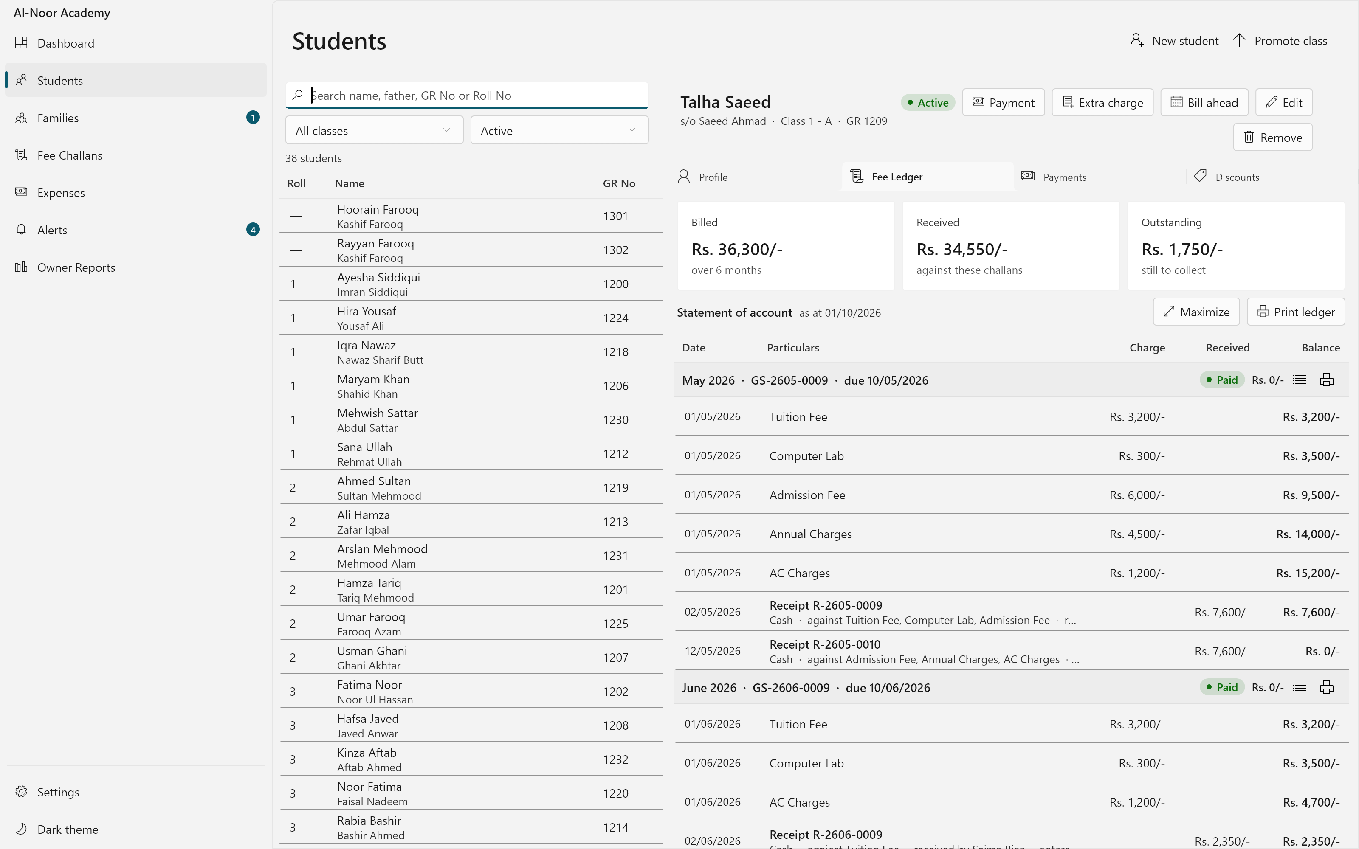Viewport: 1359px width, 849px height.
Task: Select student Usman Ghani
Action: pos(471,658)
